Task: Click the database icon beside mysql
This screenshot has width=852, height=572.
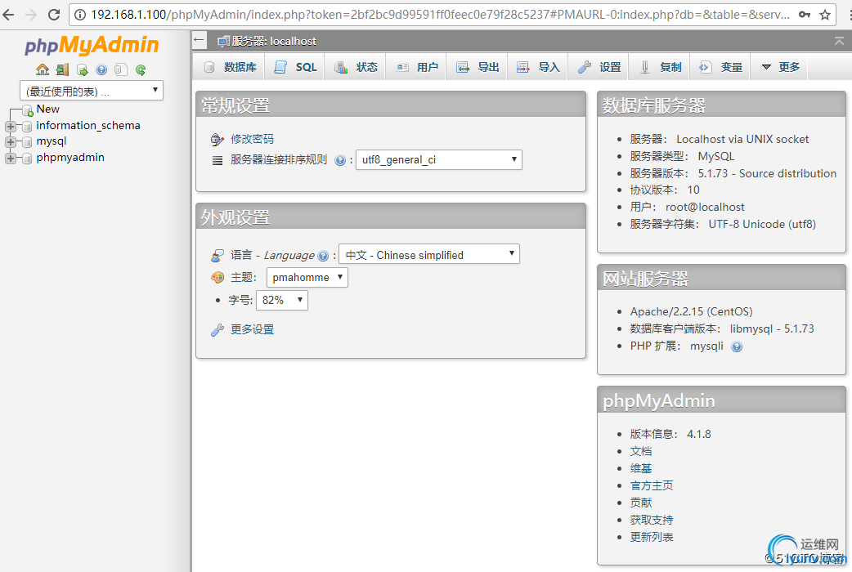Action: [x=27, y=142]
